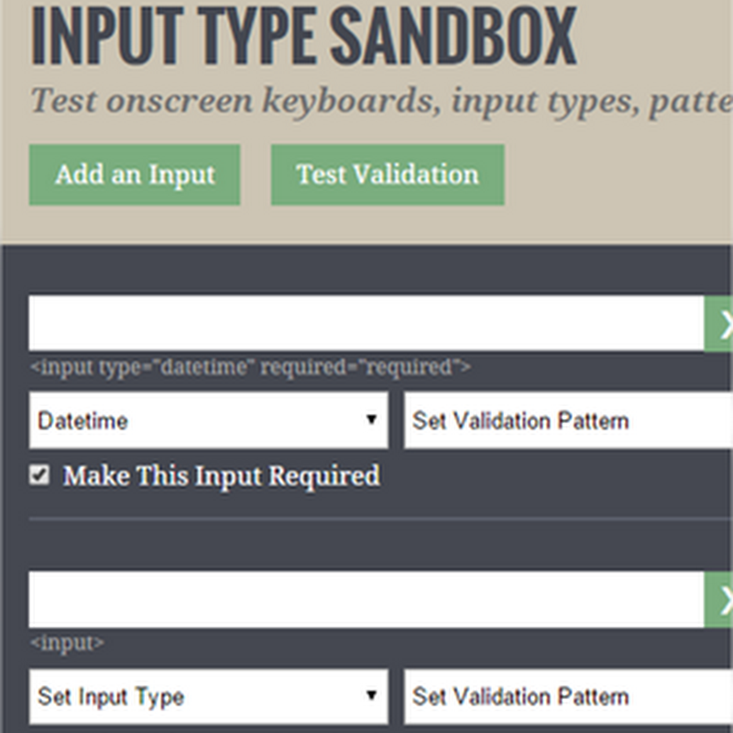This screenshot has width=733, height=733.
Task: Delete the second input with its green X
Action: coord(720,600)
